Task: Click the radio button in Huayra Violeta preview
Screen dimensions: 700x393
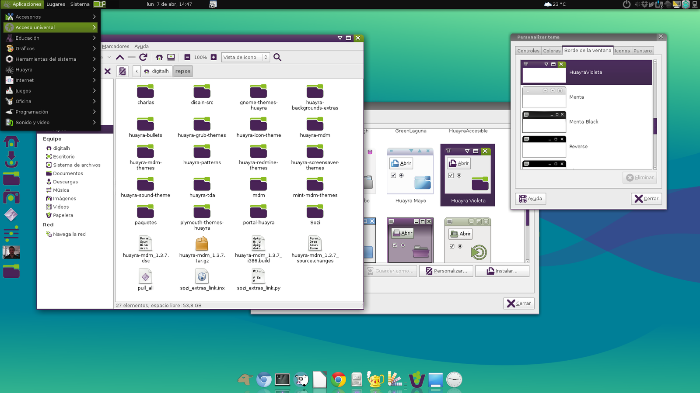Action: [x=459, y=176]
